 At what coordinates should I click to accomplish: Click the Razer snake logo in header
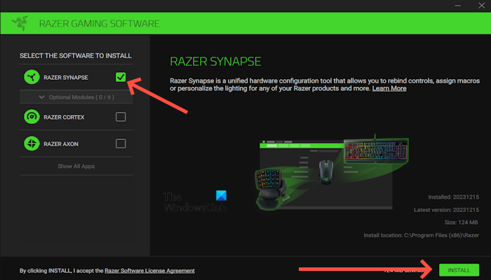20,23
